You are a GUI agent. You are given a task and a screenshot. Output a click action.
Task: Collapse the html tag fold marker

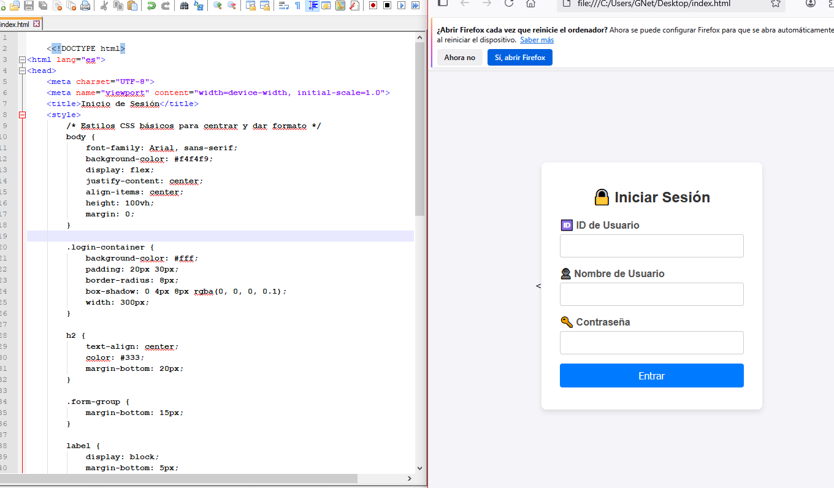[x=23, y=60]
